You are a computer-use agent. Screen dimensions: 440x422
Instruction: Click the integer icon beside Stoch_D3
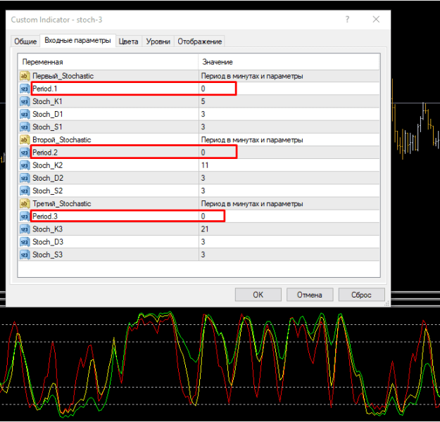[25, 242]
